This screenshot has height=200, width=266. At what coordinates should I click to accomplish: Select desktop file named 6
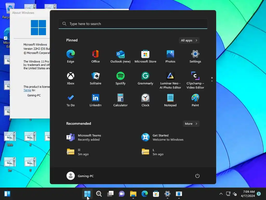click(30, 139)
